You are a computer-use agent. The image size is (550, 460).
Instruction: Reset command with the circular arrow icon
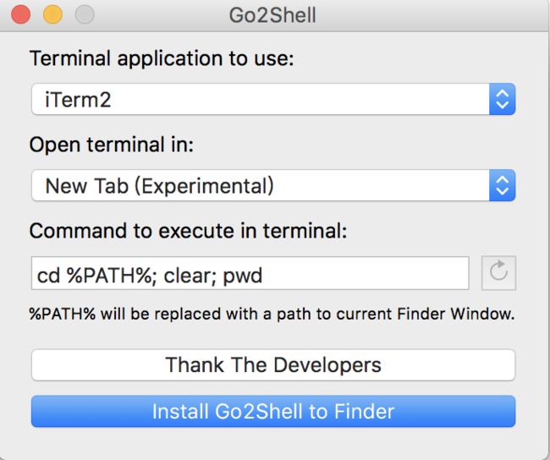pyautogui.click(x=498, y=273)
